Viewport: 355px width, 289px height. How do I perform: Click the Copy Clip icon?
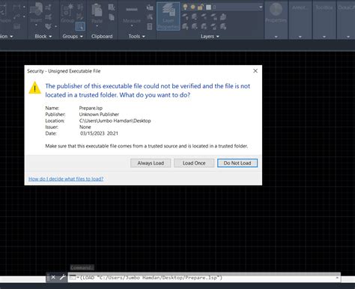112,17
